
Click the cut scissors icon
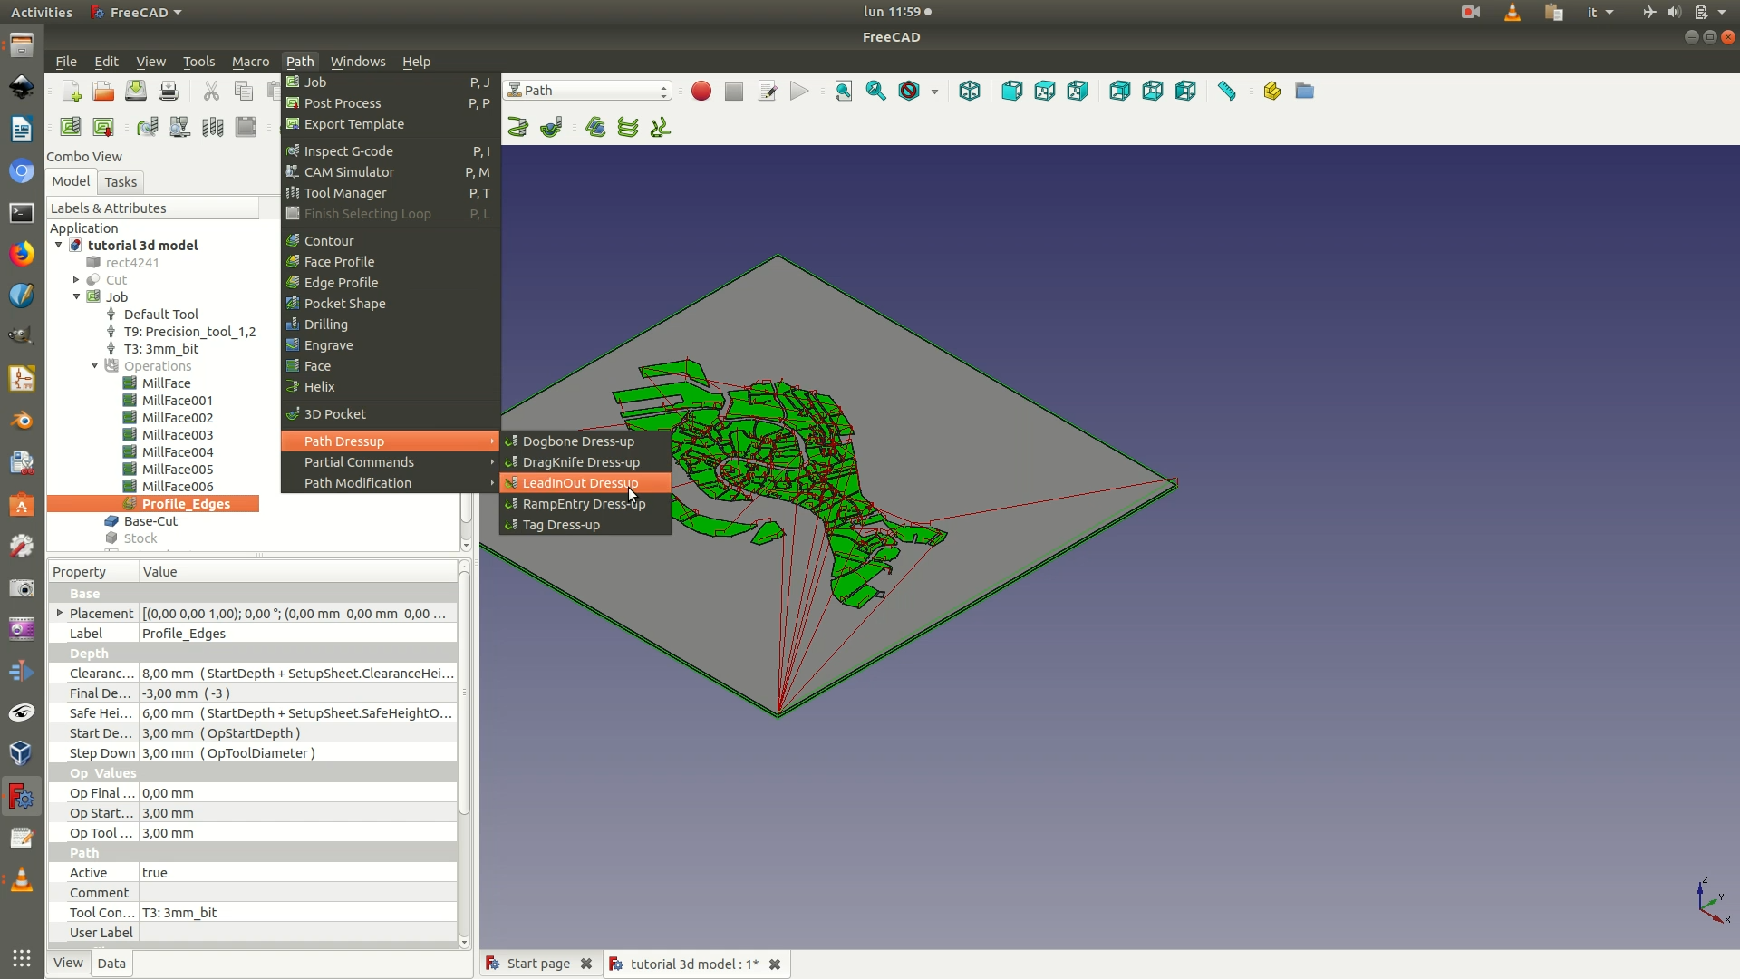[211, 91]
